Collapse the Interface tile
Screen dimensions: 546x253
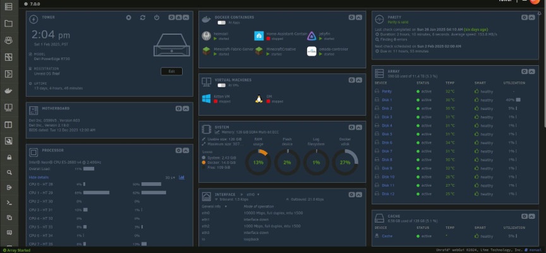(359, 194)
